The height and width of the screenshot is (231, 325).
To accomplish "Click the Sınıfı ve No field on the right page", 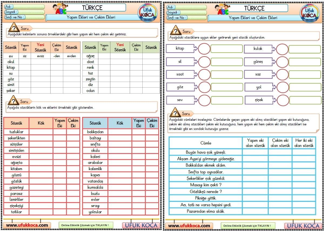I will click(x=186, y=18).
